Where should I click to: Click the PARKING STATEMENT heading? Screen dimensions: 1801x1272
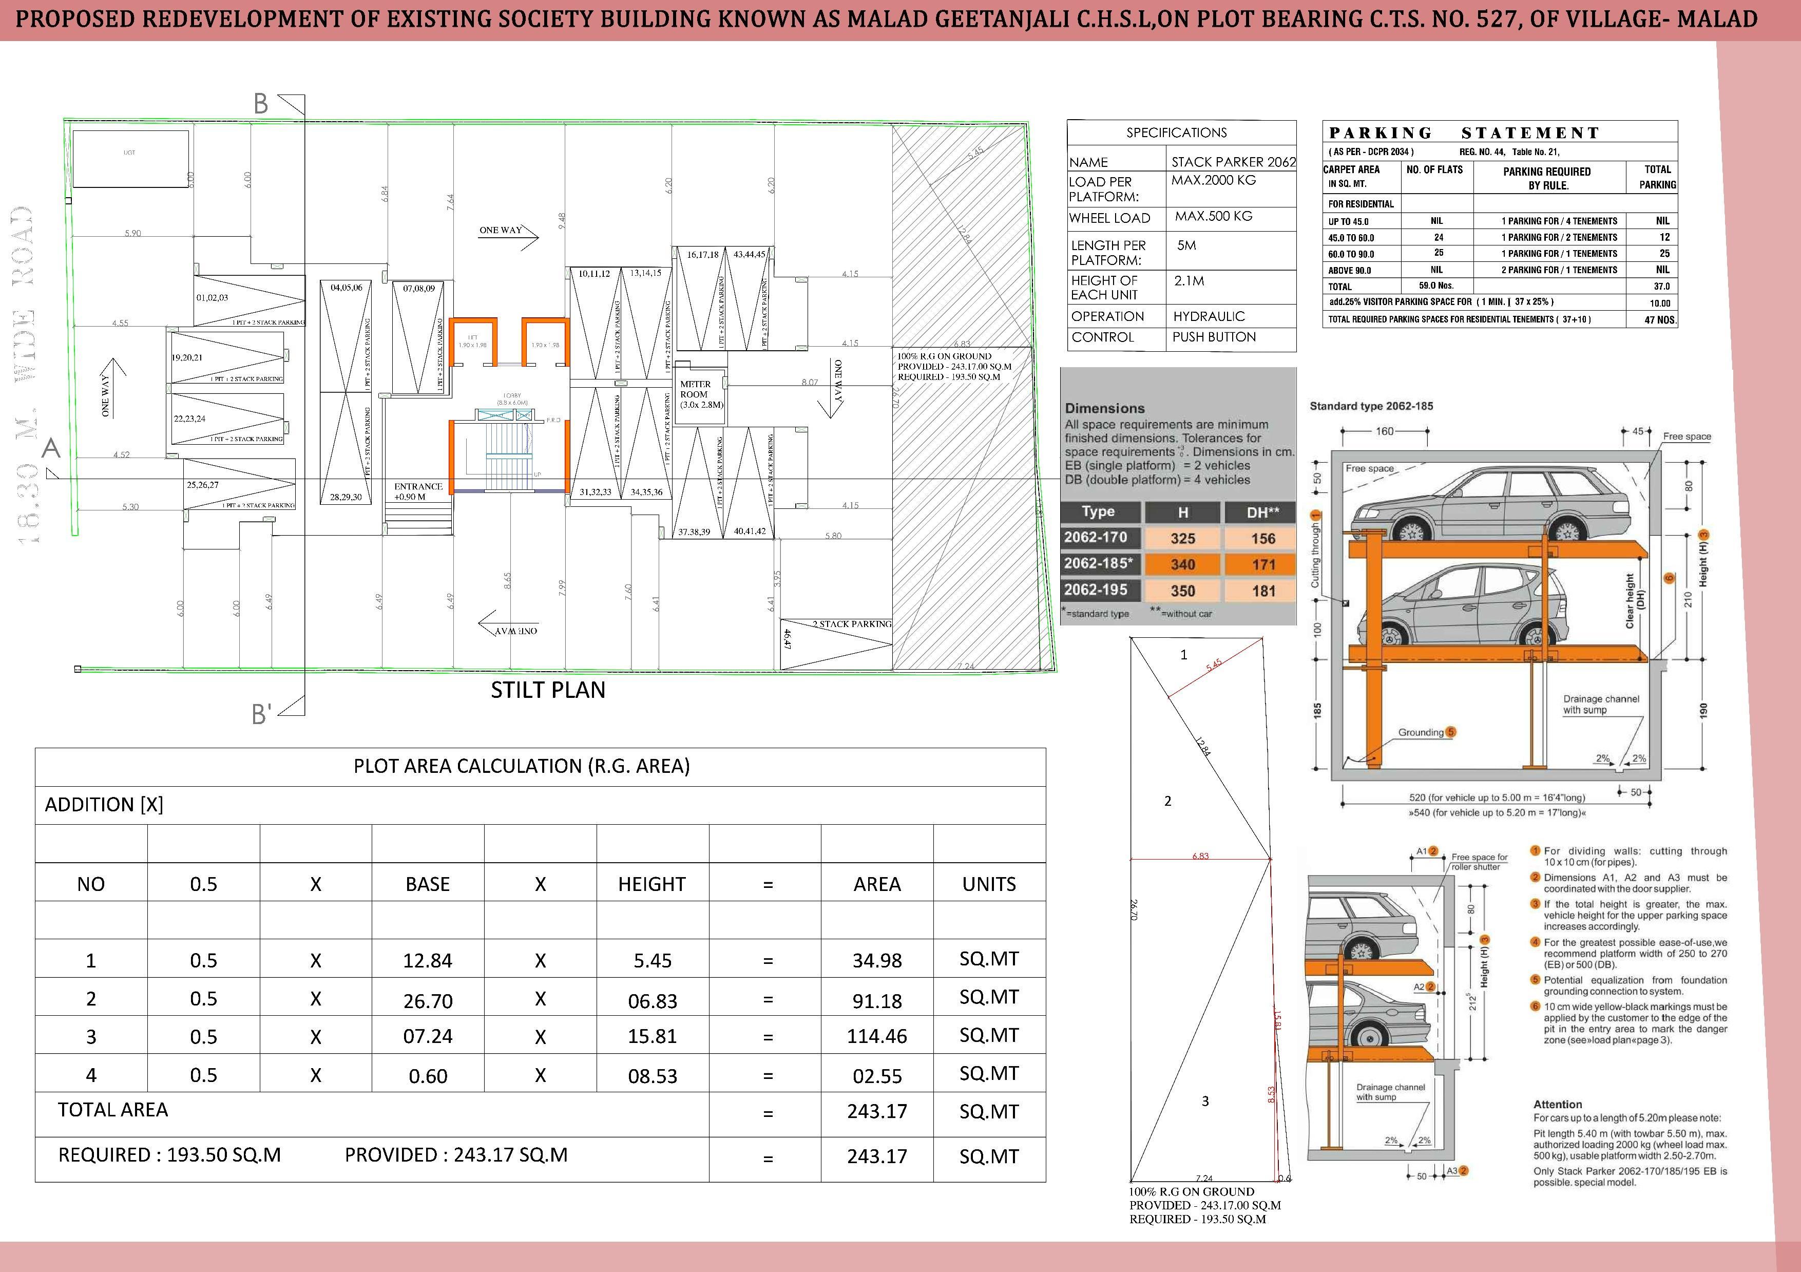pos(1464,132)
